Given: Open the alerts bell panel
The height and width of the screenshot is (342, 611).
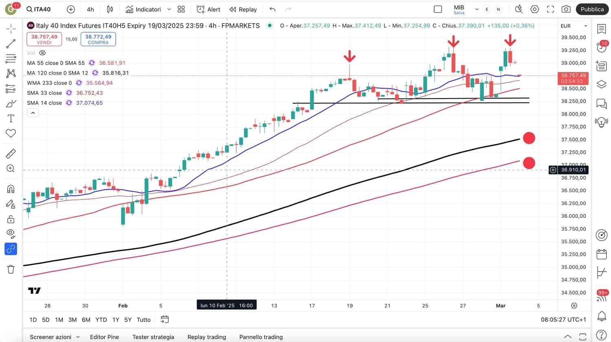Looking at the screenshot, I should click(602, 316).
